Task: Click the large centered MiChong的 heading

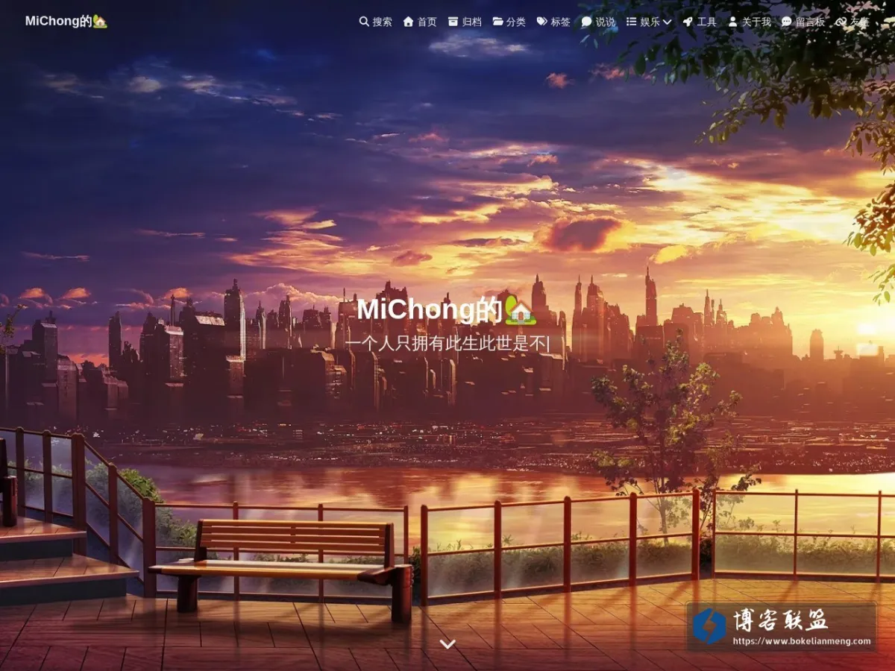Action: 447,309
